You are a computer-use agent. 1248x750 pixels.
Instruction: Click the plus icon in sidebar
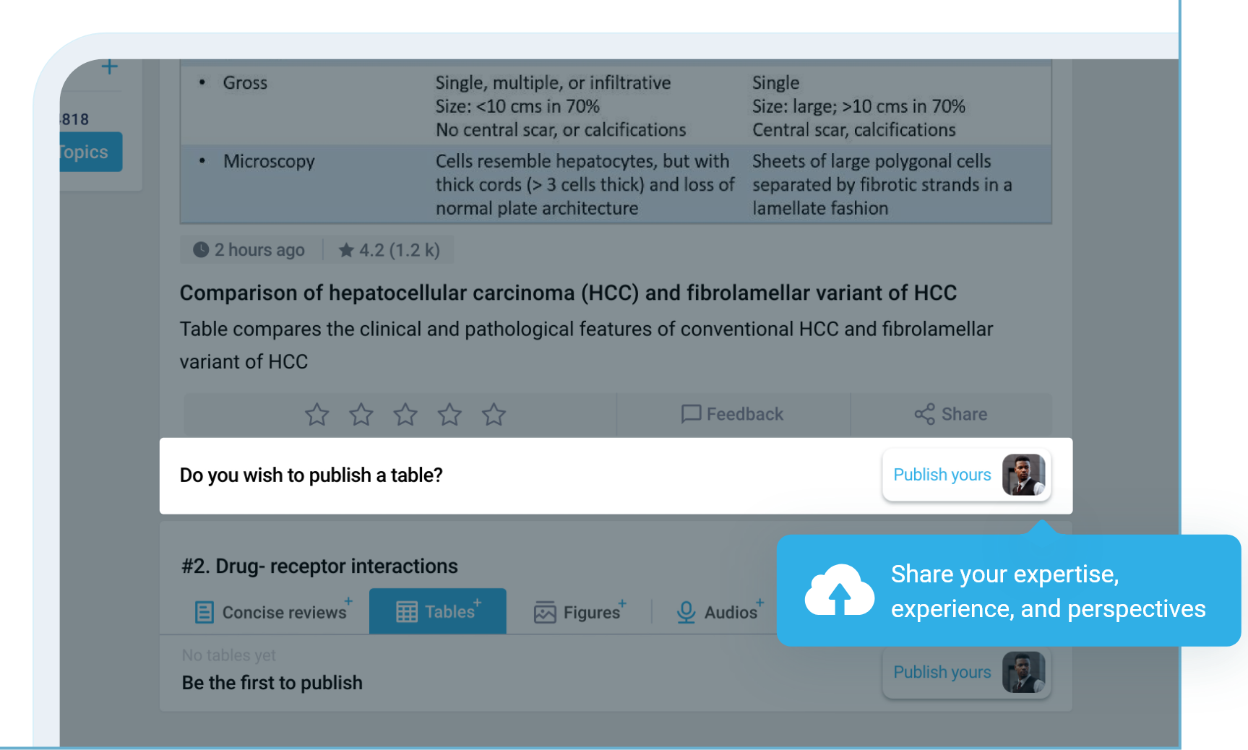tap(109, 67)
